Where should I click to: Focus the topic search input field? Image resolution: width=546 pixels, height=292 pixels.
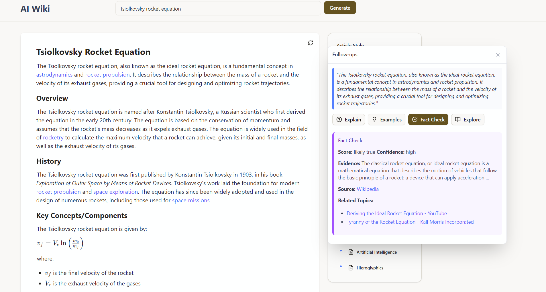[x=218, y=9]
